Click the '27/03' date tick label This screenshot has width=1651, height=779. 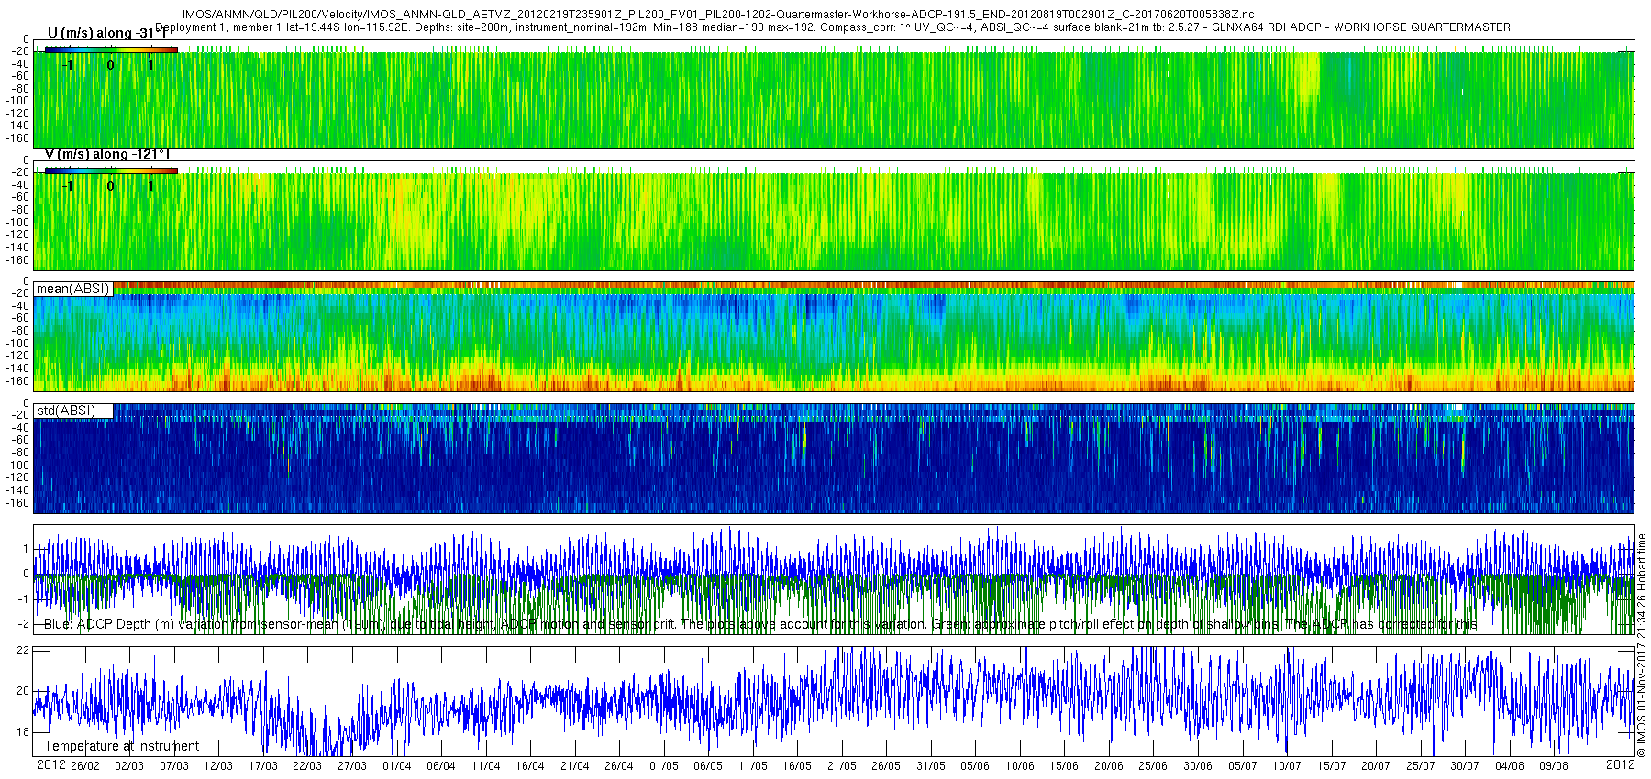(352, 766)
